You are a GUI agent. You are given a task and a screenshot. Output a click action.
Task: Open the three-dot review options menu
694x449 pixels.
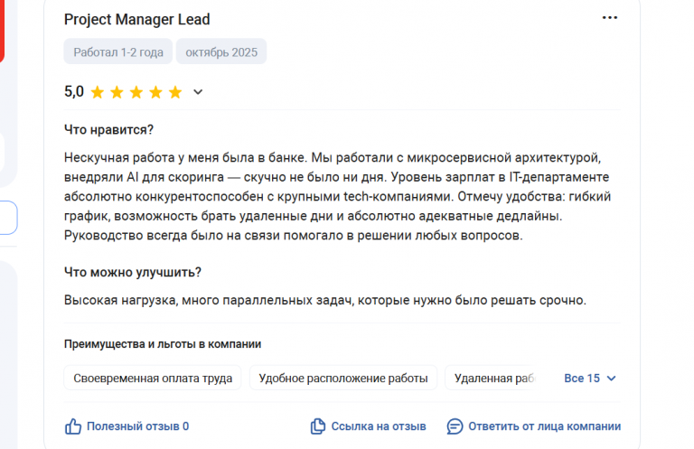tap(609, 18)
